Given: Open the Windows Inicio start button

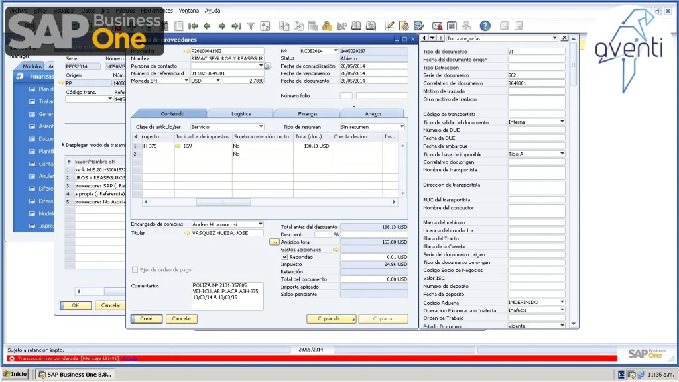Looking at the screenshot, I should [15, 374].
